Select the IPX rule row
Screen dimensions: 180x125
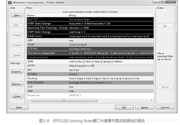coord(90,70)
